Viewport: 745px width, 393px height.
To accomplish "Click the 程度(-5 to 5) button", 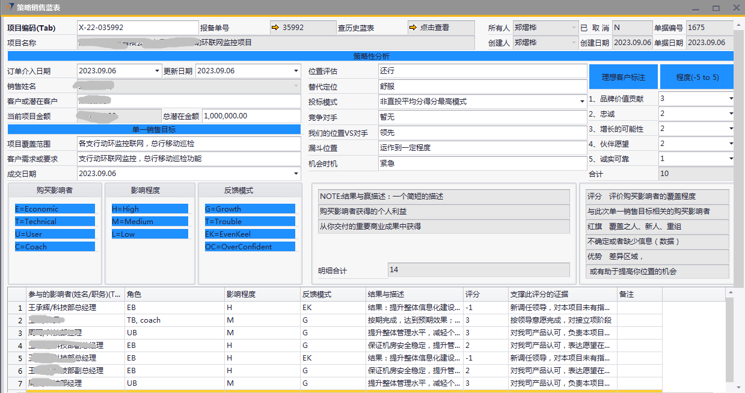I will [697, 78].
